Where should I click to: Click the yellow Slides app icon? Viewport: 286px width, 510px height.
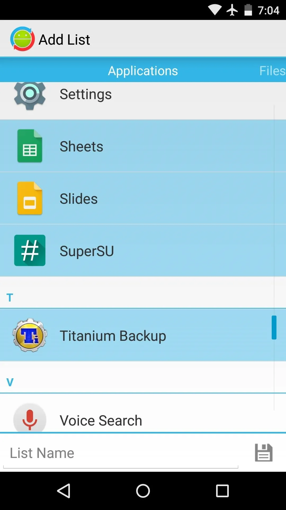30,198
